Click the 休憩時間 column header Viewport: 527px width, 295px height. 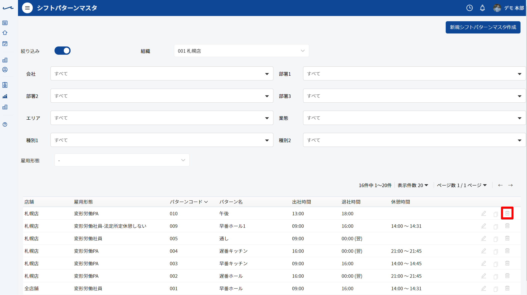(x=400, y=202)
